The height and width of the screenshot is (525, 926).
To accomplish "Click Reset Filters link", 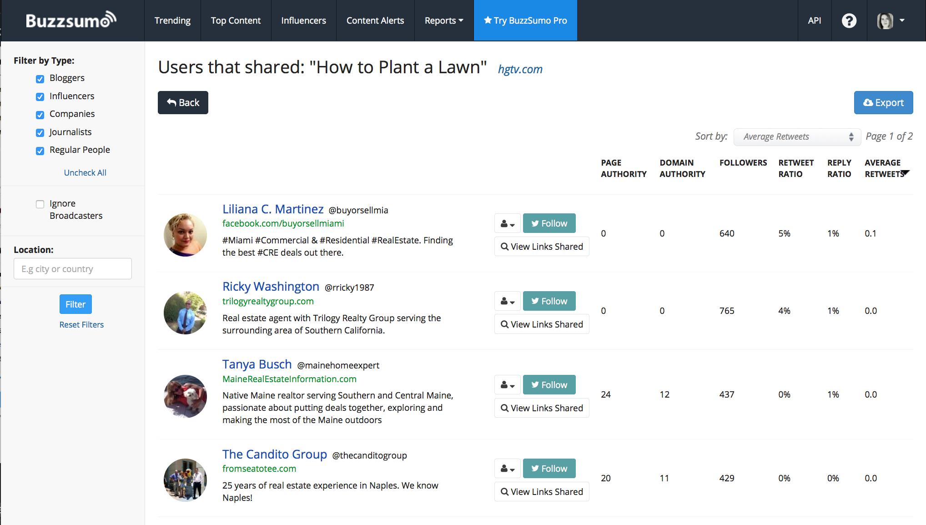I will coord(81,324).
